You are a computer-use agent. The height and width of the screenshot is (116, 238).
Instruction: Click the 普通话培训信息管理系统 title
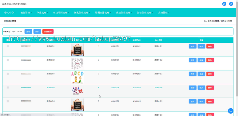coord(14,4)
